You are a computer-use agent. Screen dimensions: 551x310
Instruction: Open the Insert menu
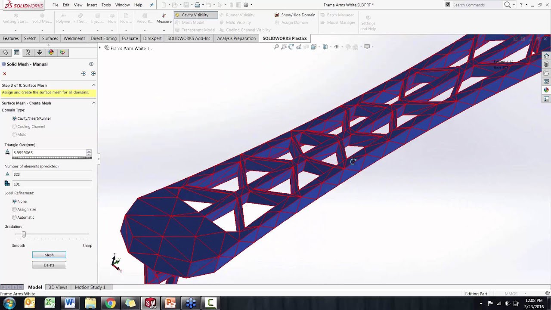coord(92,5)
